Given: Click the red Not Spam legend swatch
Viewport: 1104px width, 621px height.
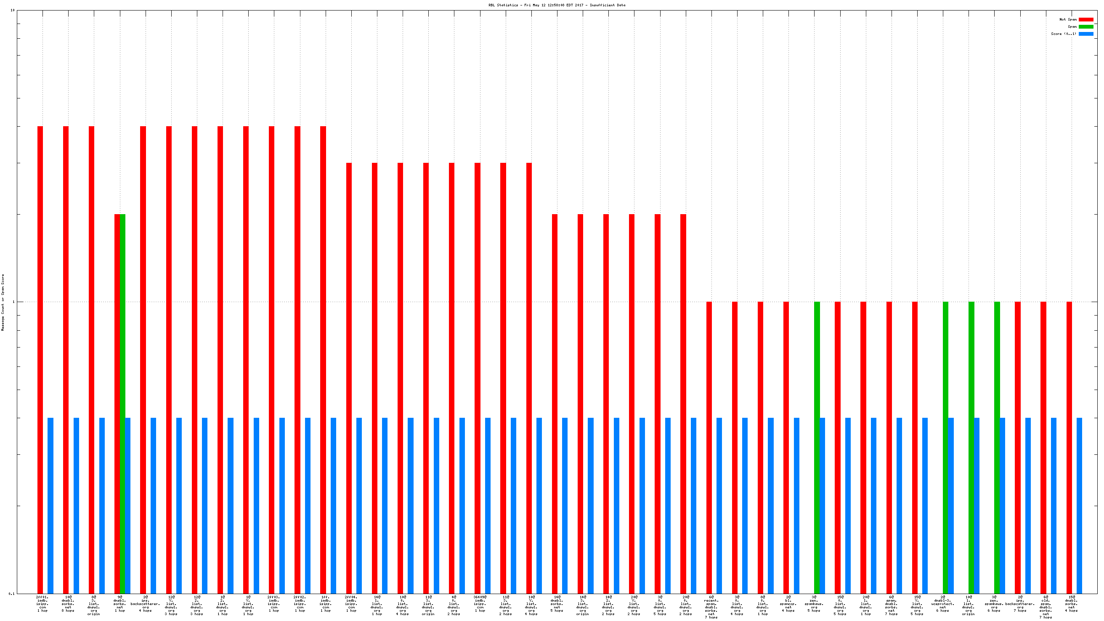Looking at the screenshot, I should 1085,19.
